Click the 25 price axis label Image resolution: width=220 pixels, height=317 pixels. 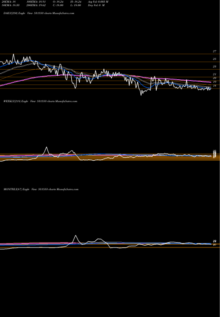tap(214, 59)
